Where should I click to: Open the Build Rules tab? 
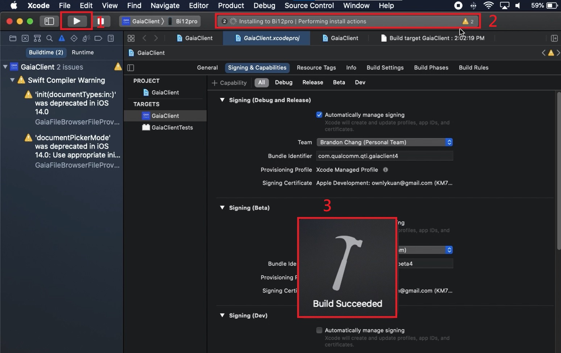(x=473, y=68)
